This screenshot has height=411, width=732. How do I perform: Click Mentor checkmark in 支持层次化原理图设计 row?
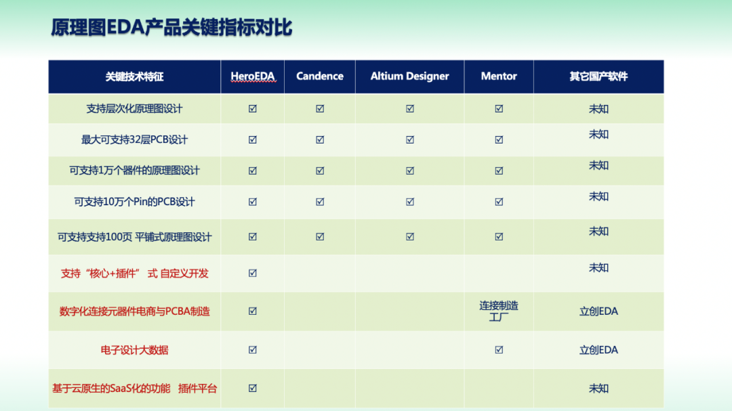point(499,109)
